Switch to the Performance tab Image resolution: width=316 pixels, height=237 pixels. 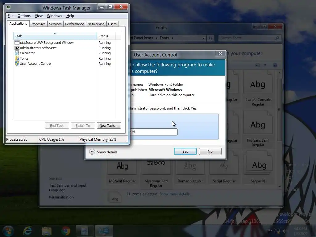[75, 24]
